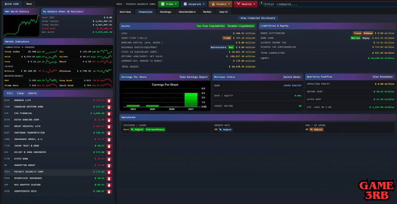Adjust the Growth Rate setting
Image resolution: width=397 pixels, height=204 pixels.
point(225,130)
